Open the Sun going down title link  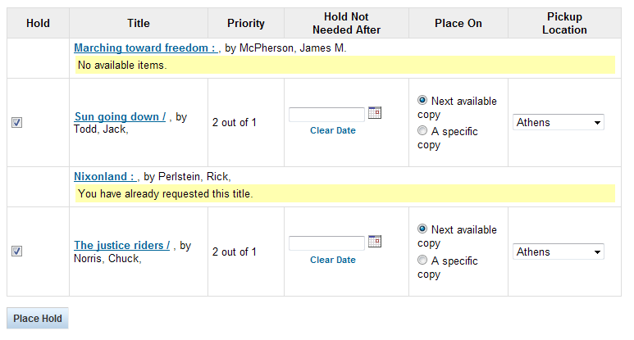120,116
